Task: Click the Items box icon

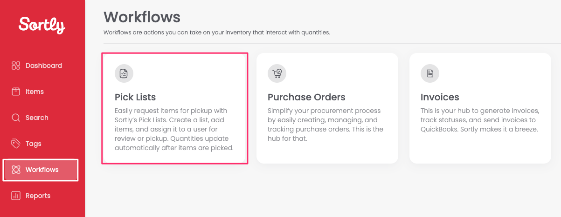Action: (16, 92)
